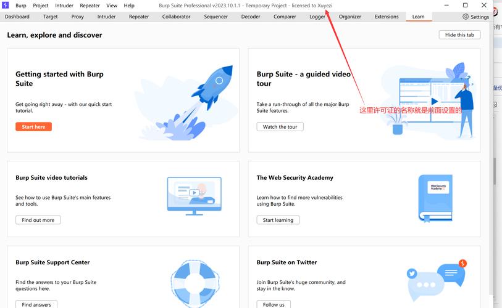Click the Burp Suite on Twitter heading

(287, 262)
